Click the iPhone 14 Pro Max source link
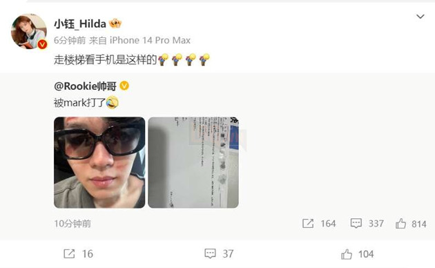435x268 pixels. click(x=150, y=41)
